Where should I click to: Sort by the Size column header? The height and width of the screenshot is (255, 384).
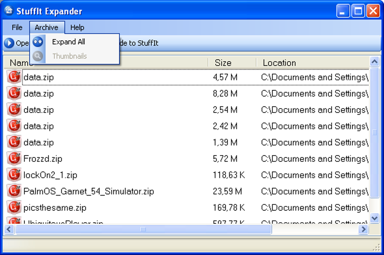pos(232,63)
